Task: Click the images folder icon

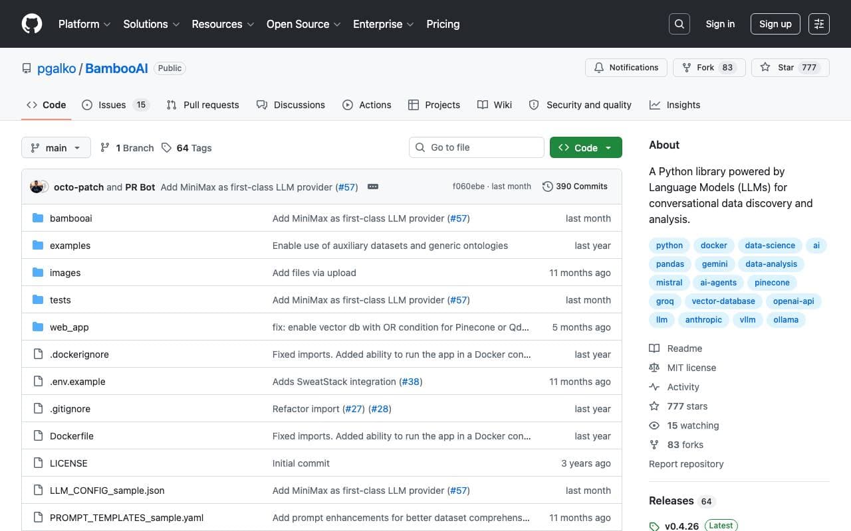Action: pos(38,273)
